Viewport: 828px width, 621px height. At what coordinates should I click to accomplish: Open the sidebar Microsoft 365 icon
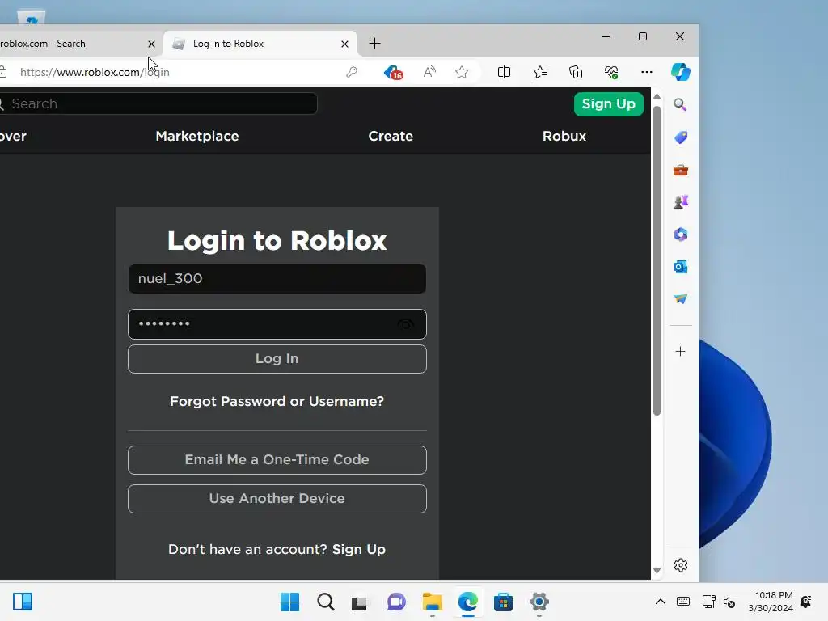coord(681,234)
